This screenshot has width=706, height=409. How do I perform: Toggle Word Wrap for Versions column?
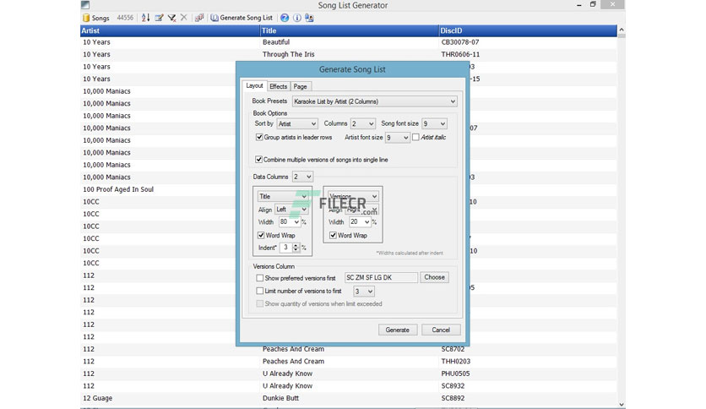[334, 235]
